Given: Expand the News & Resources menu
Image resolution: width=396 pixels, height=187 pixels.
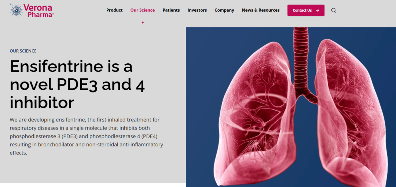Looking at the screenshot, I should click(x=261, y=10).
